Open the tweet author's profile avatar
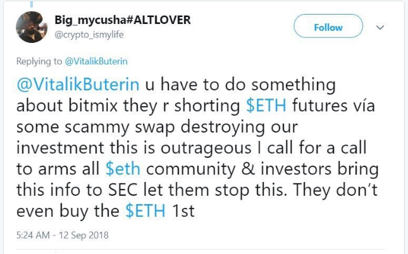The image size is (408, 254). pyautogui.click(x=32, y=27)
